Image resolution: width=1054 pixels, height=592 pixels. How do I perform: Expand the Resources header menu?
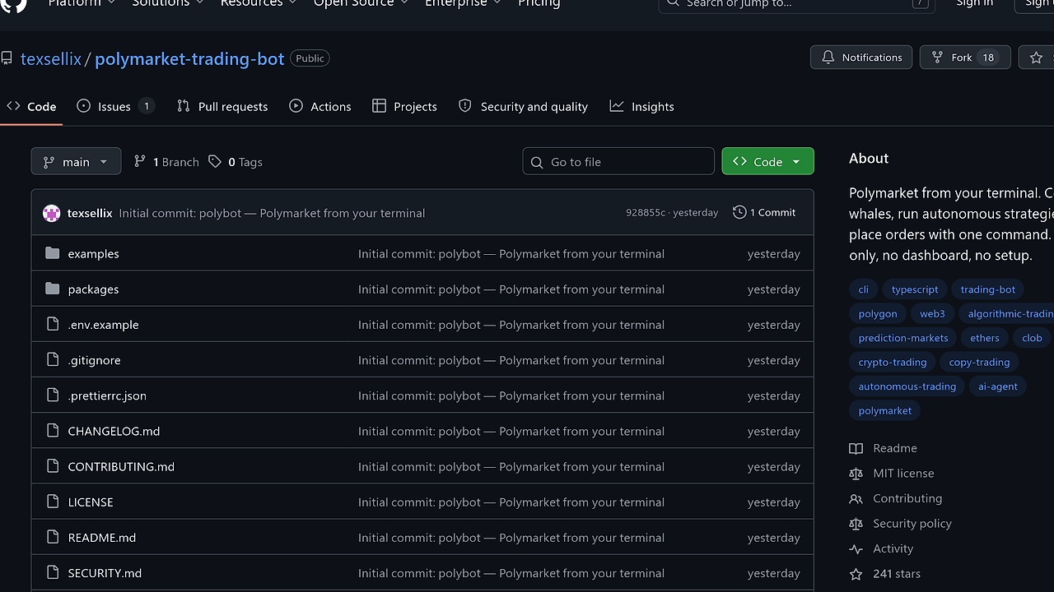pos(259,3)
